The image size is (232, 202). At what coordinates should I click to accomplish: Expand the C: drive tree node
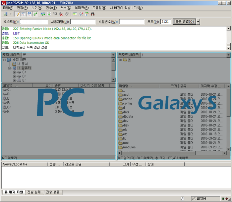coord(14,72)
